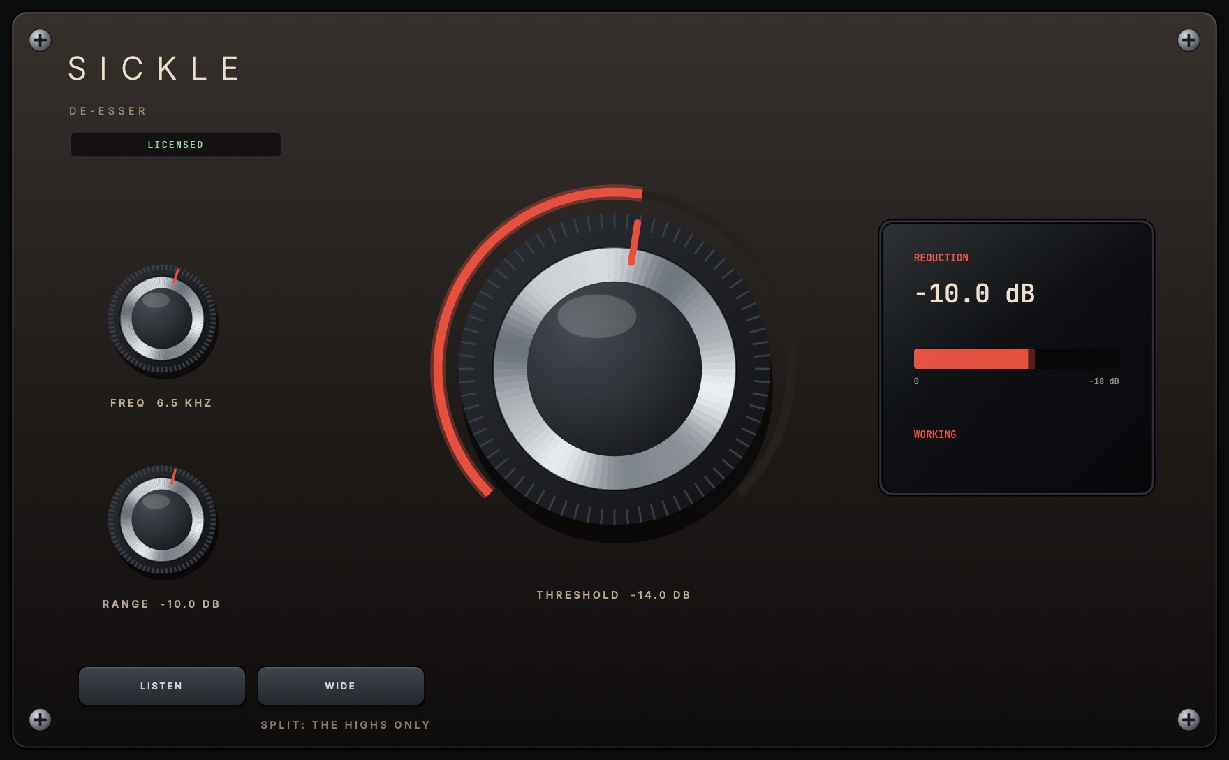The image size is (1229, 760).
Task: Click the REDUCTION heading in the meter panel
Action: click(941, 258)
